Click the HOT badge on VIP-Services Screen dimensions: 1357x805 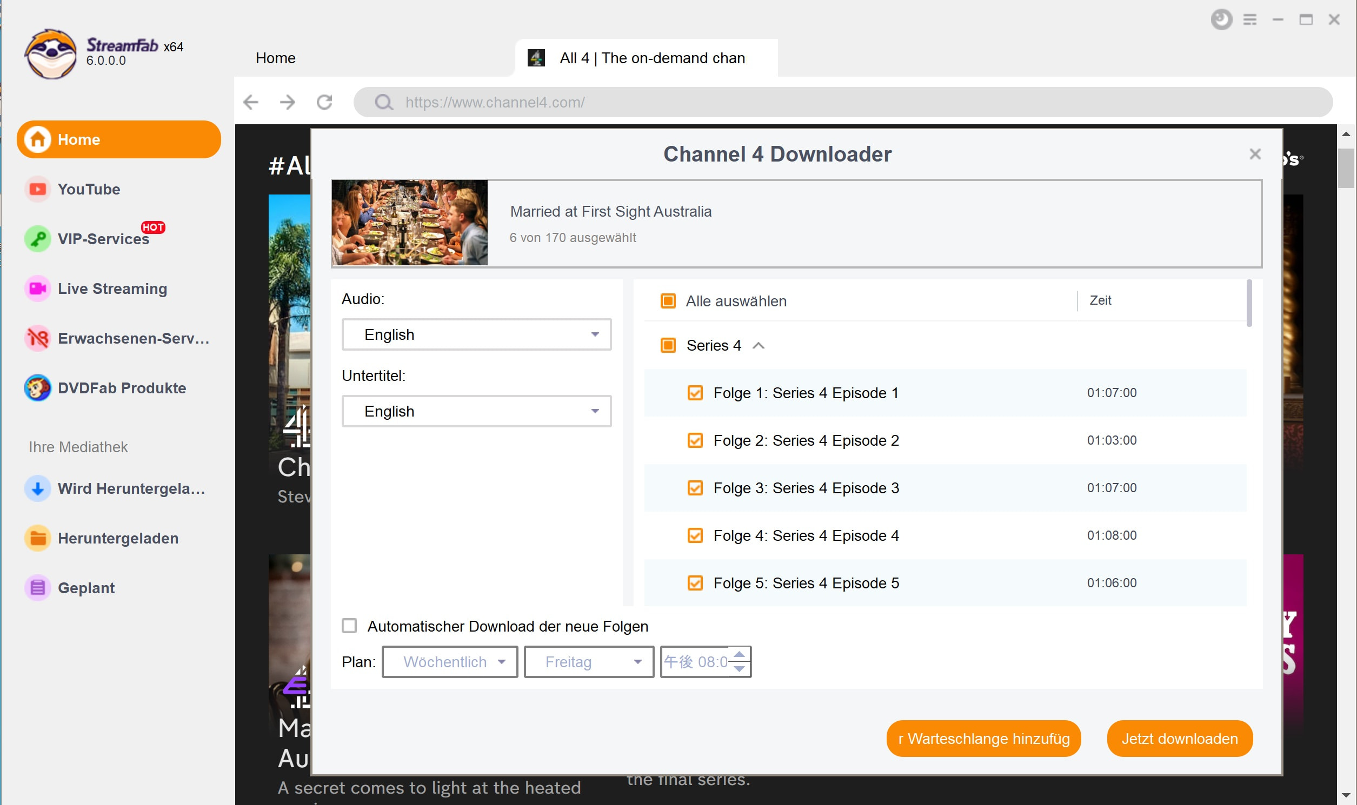tap(153, 227)
